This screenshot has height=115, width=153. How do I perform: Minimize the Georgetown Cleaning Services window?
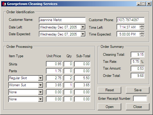tap(139, 4)
